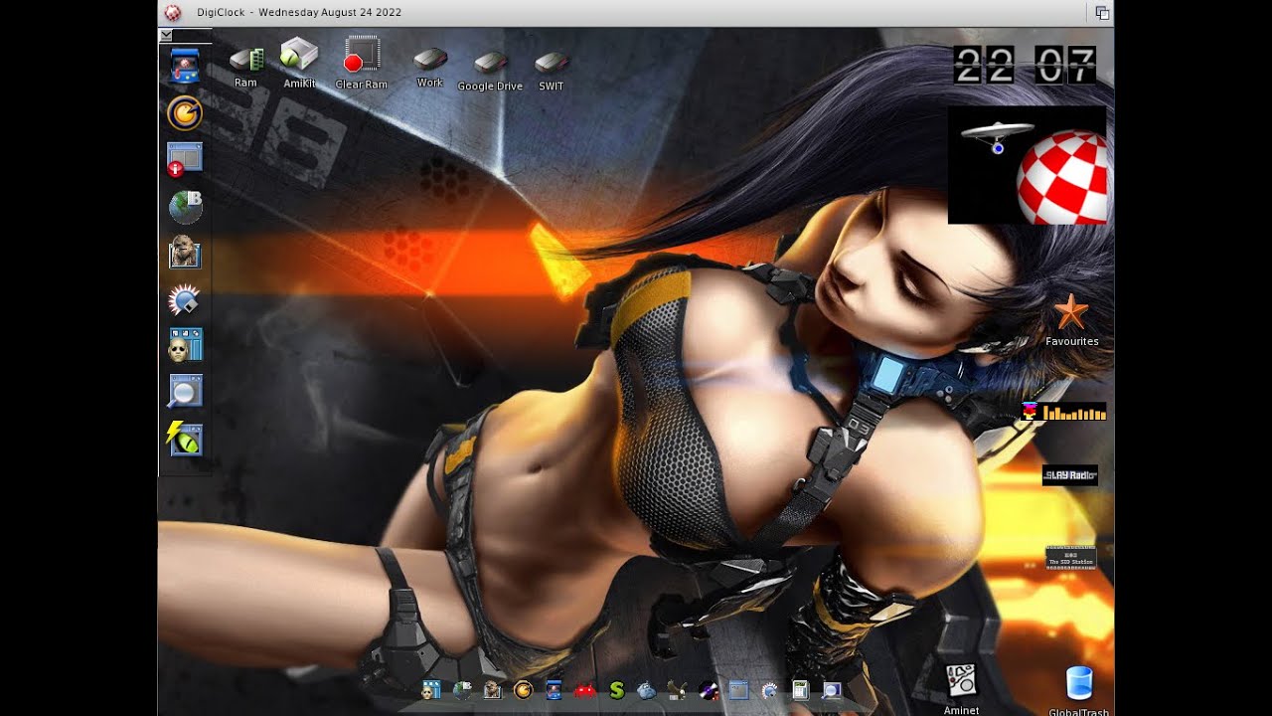Launch the spiky burst brush icon in left dock
This screenshot has height=716, width=1272.
click(x=185, y=299)
